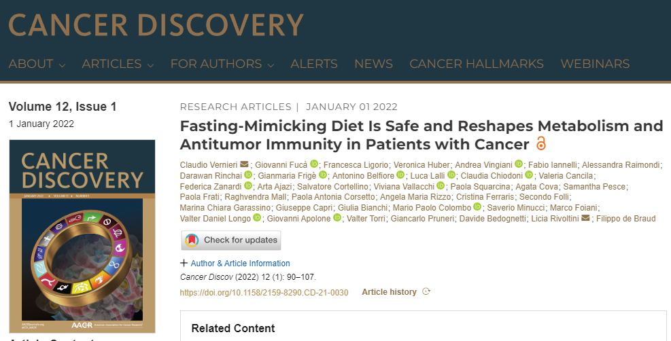Click the Article history clock icon
Viewport: 671px width, 341px height.
pos(426,292)
